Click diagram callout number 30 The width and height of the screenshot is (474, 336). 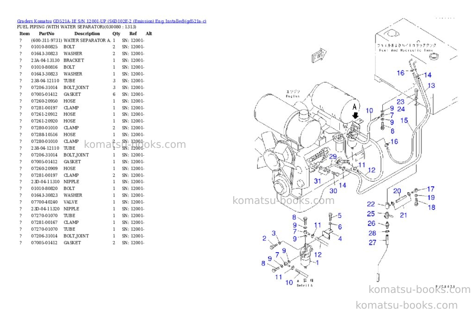(x=333, y=191)
